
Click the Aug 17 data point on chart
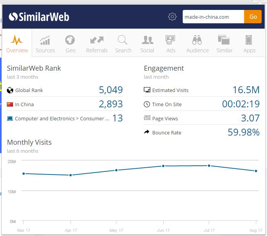(x=256, y=171)
